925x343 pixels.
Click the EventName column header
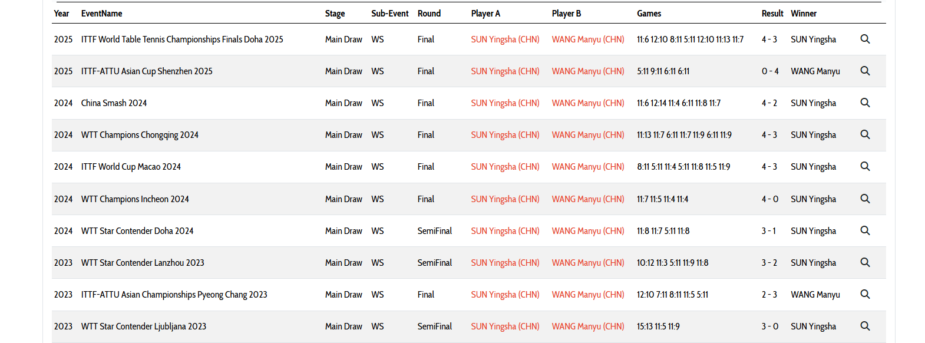pyautogui.click(x=102, y=14)
